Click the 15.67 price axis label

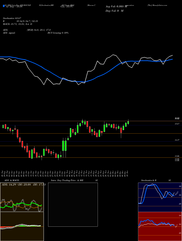click(x=177, y=124)
